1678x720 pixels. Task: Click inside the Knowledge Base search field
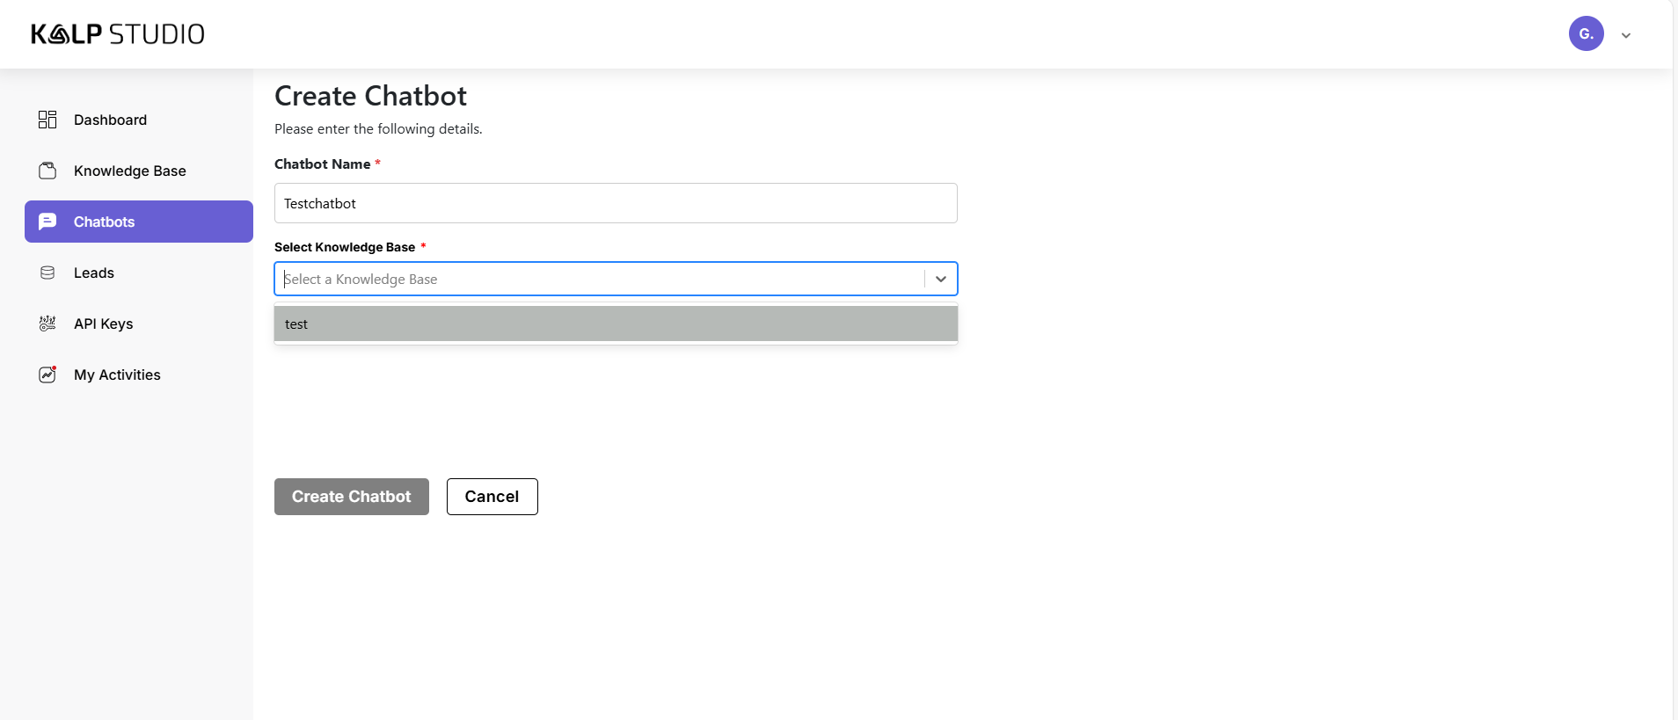click(x=598, y=279)
